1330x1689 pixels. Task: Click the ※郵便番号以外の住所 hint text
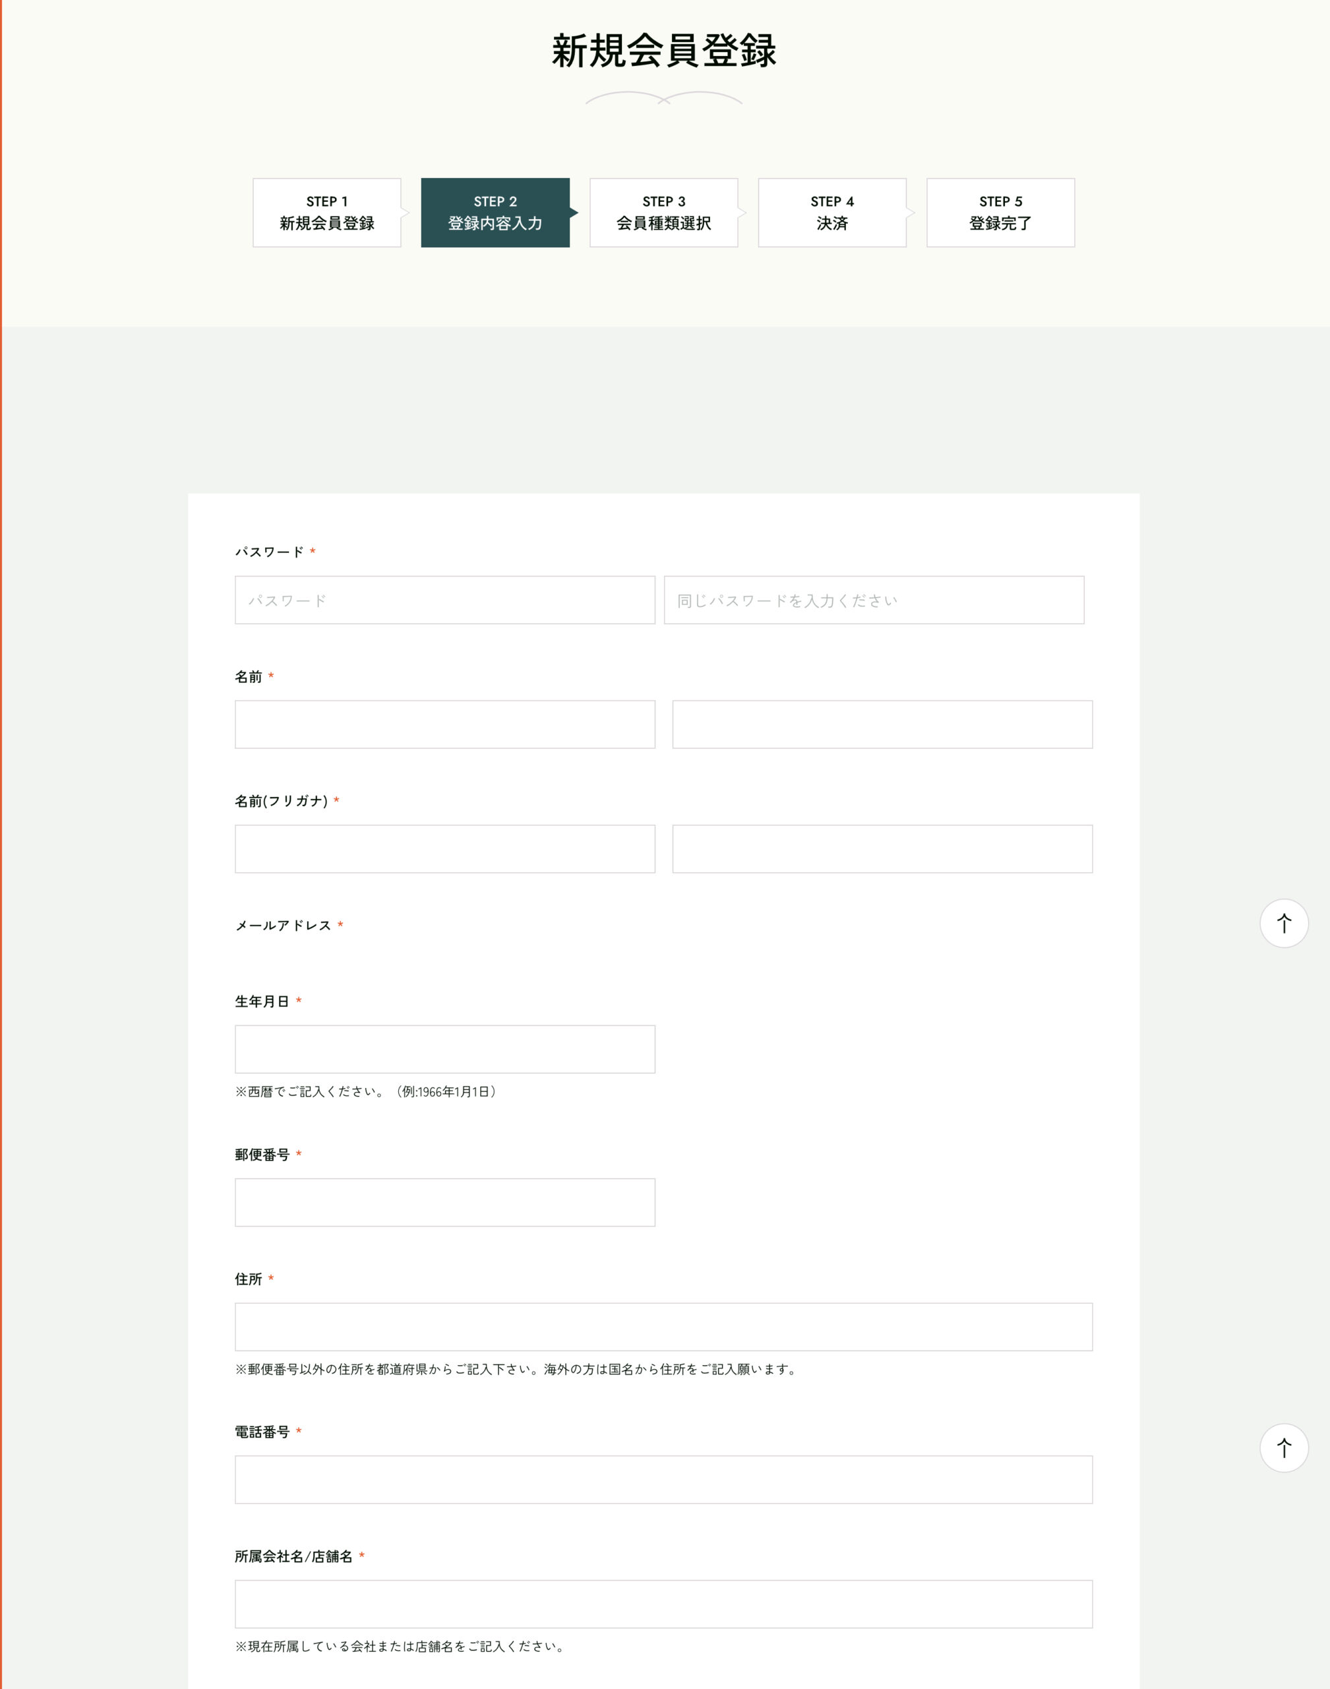518,1369
